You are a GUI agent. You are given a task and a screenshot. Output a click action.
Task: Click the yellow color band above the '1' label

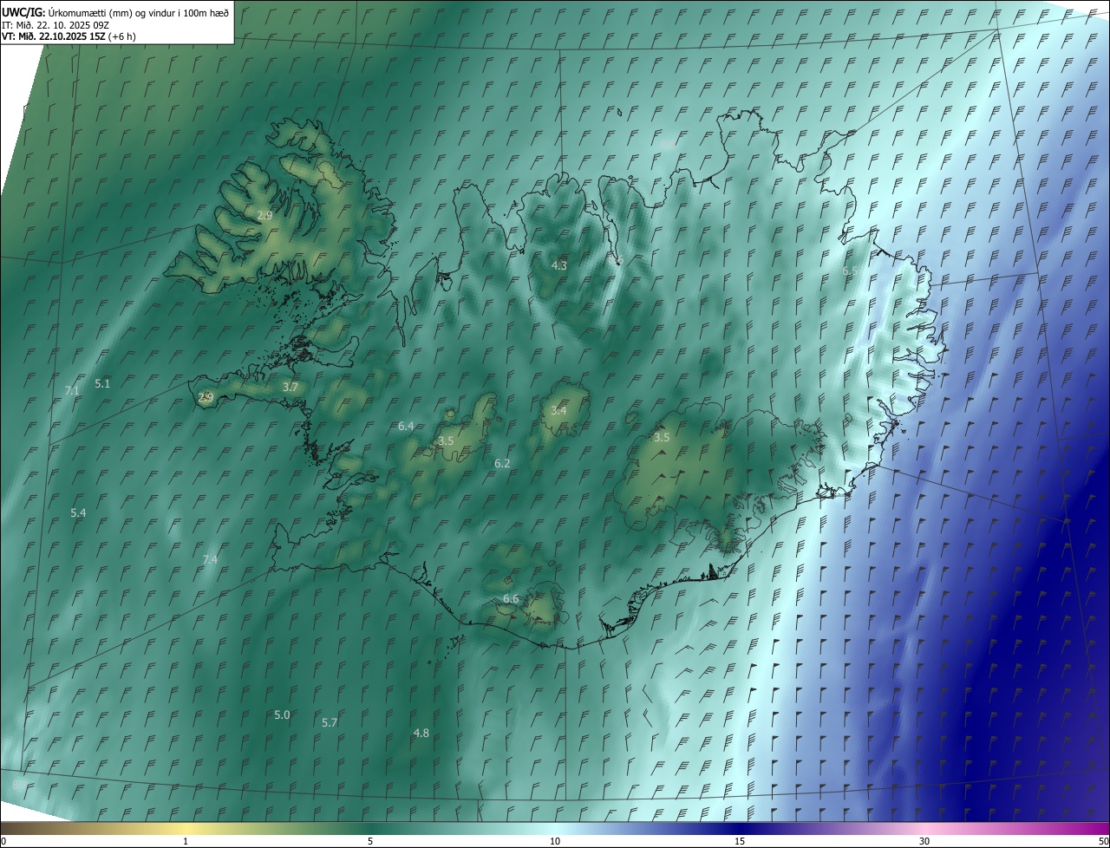point(186,828)
